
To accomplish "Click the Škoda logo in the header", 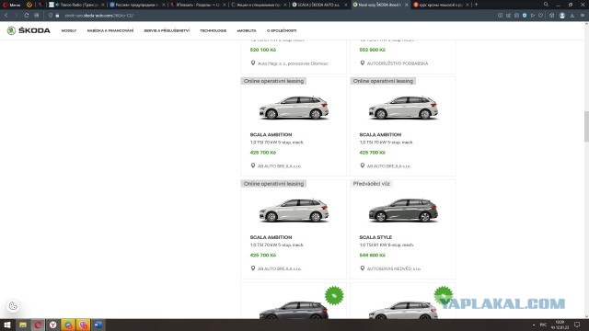I will coord(29,30).
